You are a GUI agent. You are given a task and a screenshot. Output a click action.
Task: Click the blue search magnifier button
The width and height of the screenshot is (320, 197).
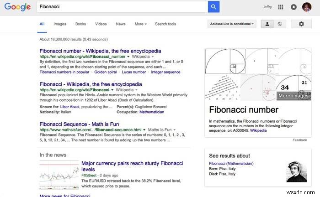213,7
